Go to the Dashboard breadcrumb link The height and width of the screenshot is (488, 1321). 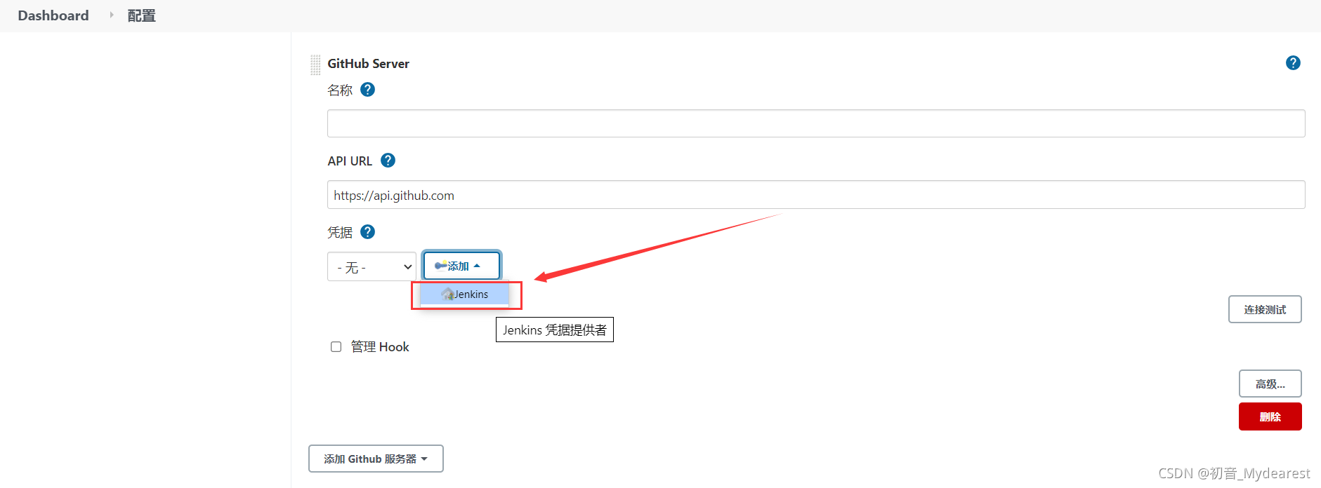[53, 15]
